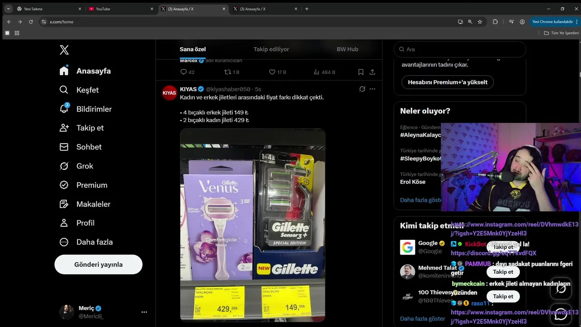This screenshot has height=327, width=581.
Task: Open Daha fazla menu in sidebar
Action: 87,242
